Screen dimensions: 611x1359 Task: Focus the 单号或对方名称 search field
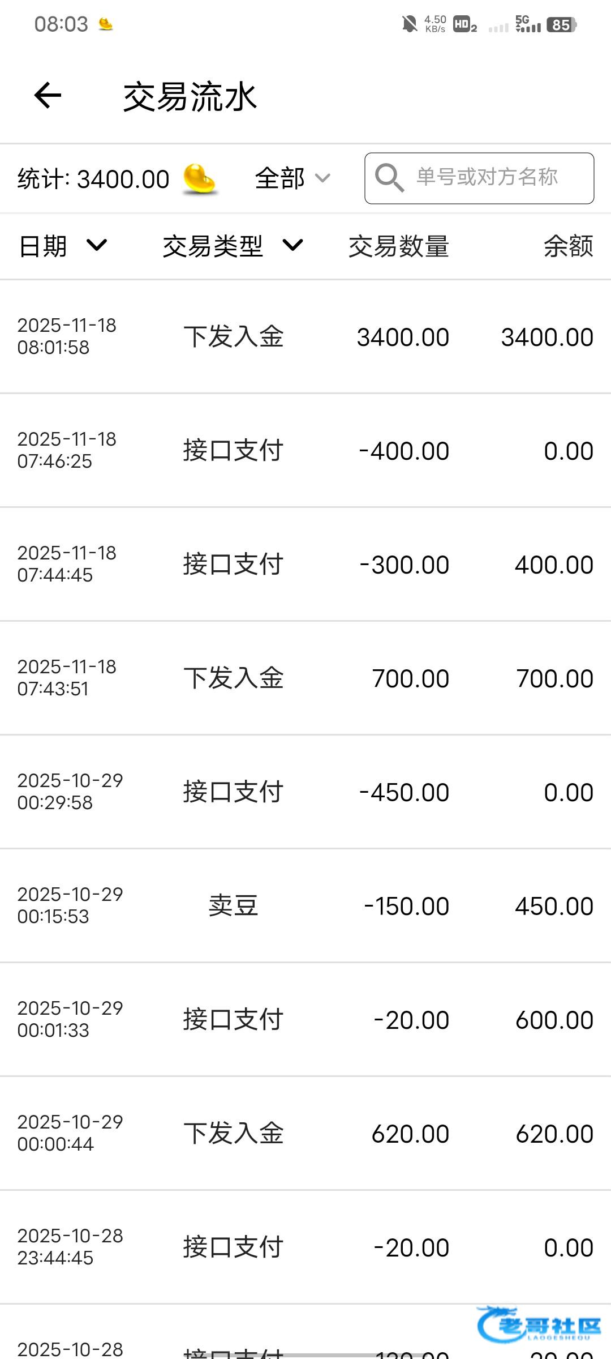click(x=487, y=178)
